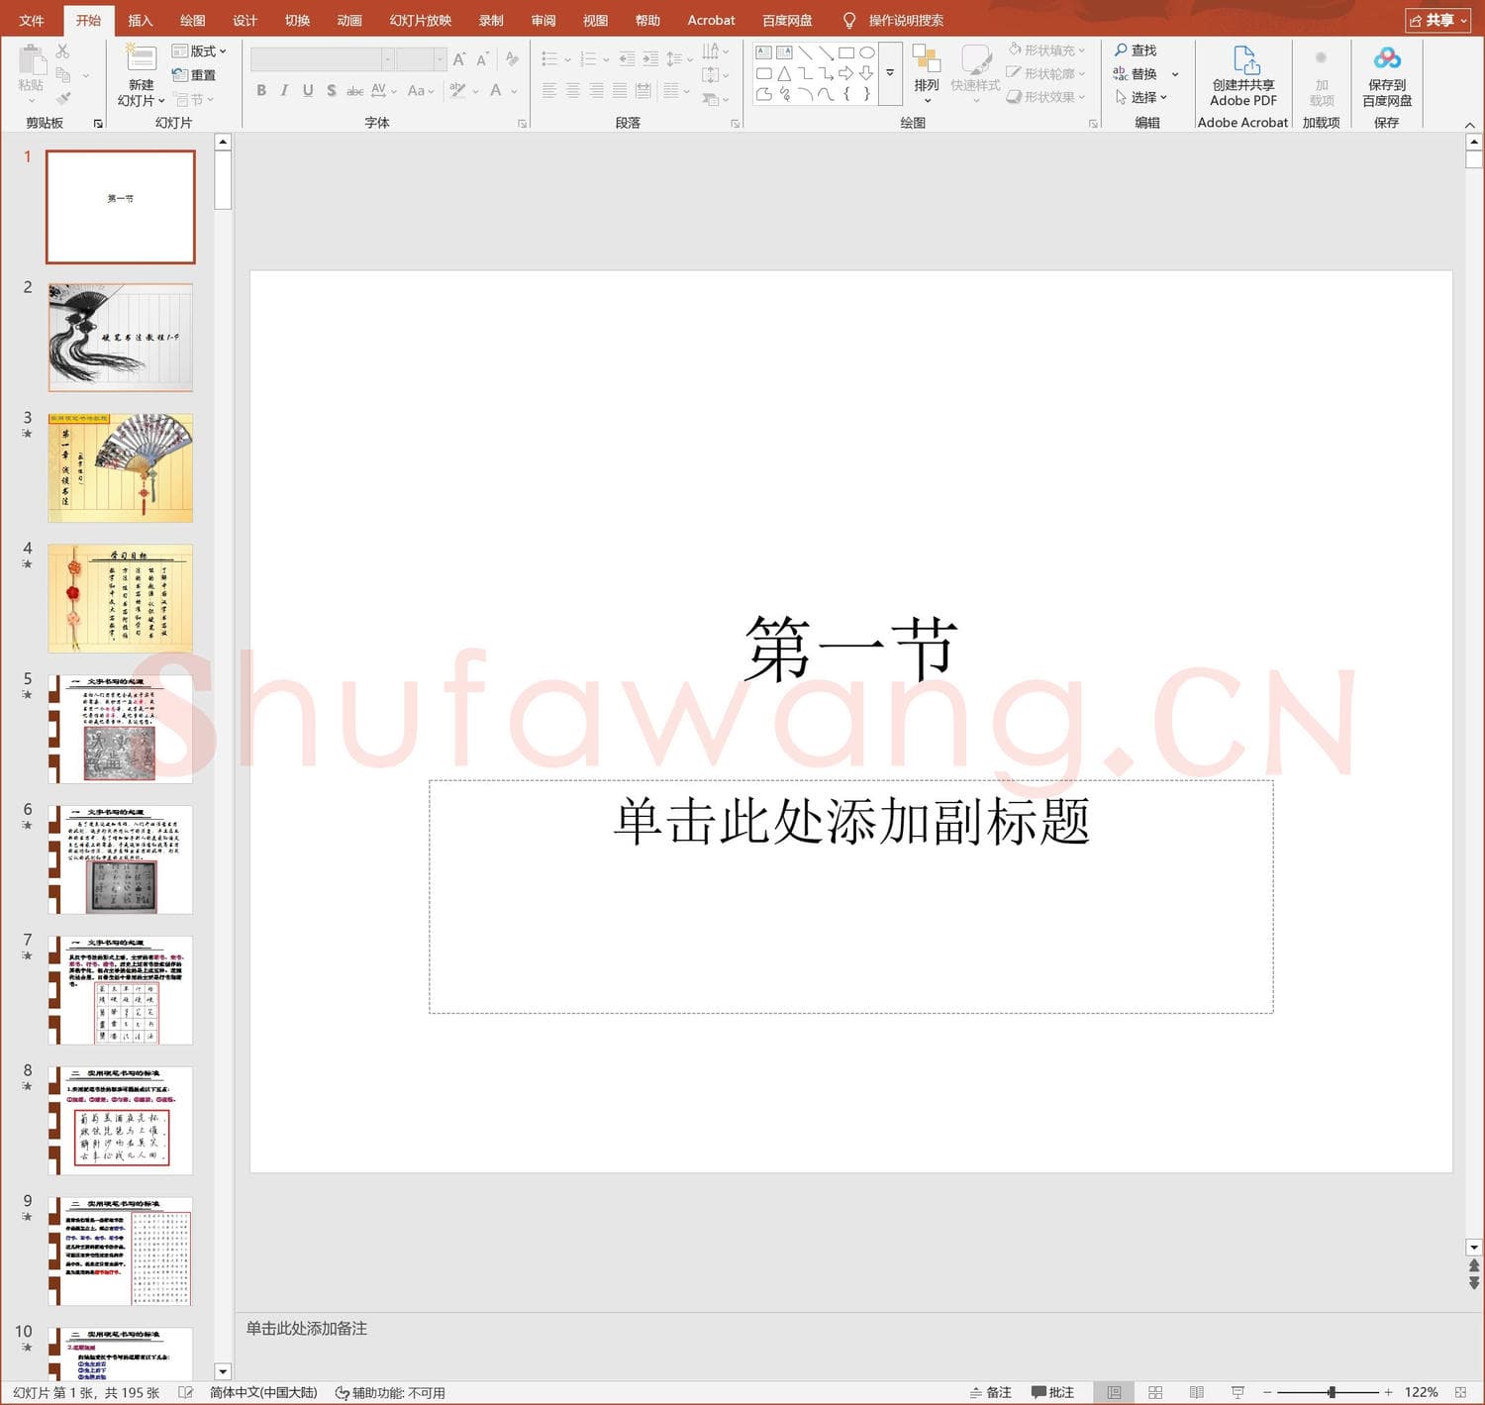Click the zoom in plus button
This screenshot has width=1485, height=1405.
click(1388, 1392)
